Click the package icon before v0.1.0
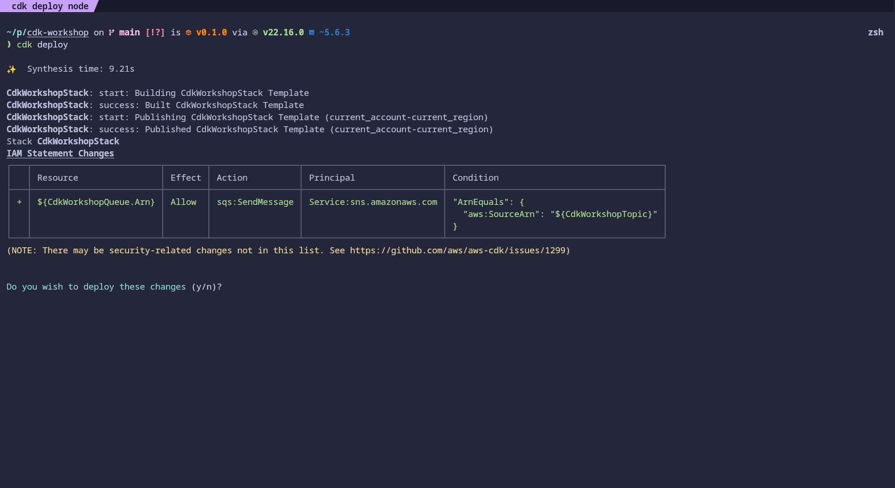The image size is (895, 488). (188, 33)
